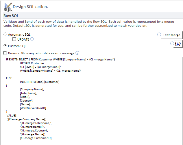Screen dimensions: 183x145
Task: Click the [WebServerUserID] column line
Action: 33,108
